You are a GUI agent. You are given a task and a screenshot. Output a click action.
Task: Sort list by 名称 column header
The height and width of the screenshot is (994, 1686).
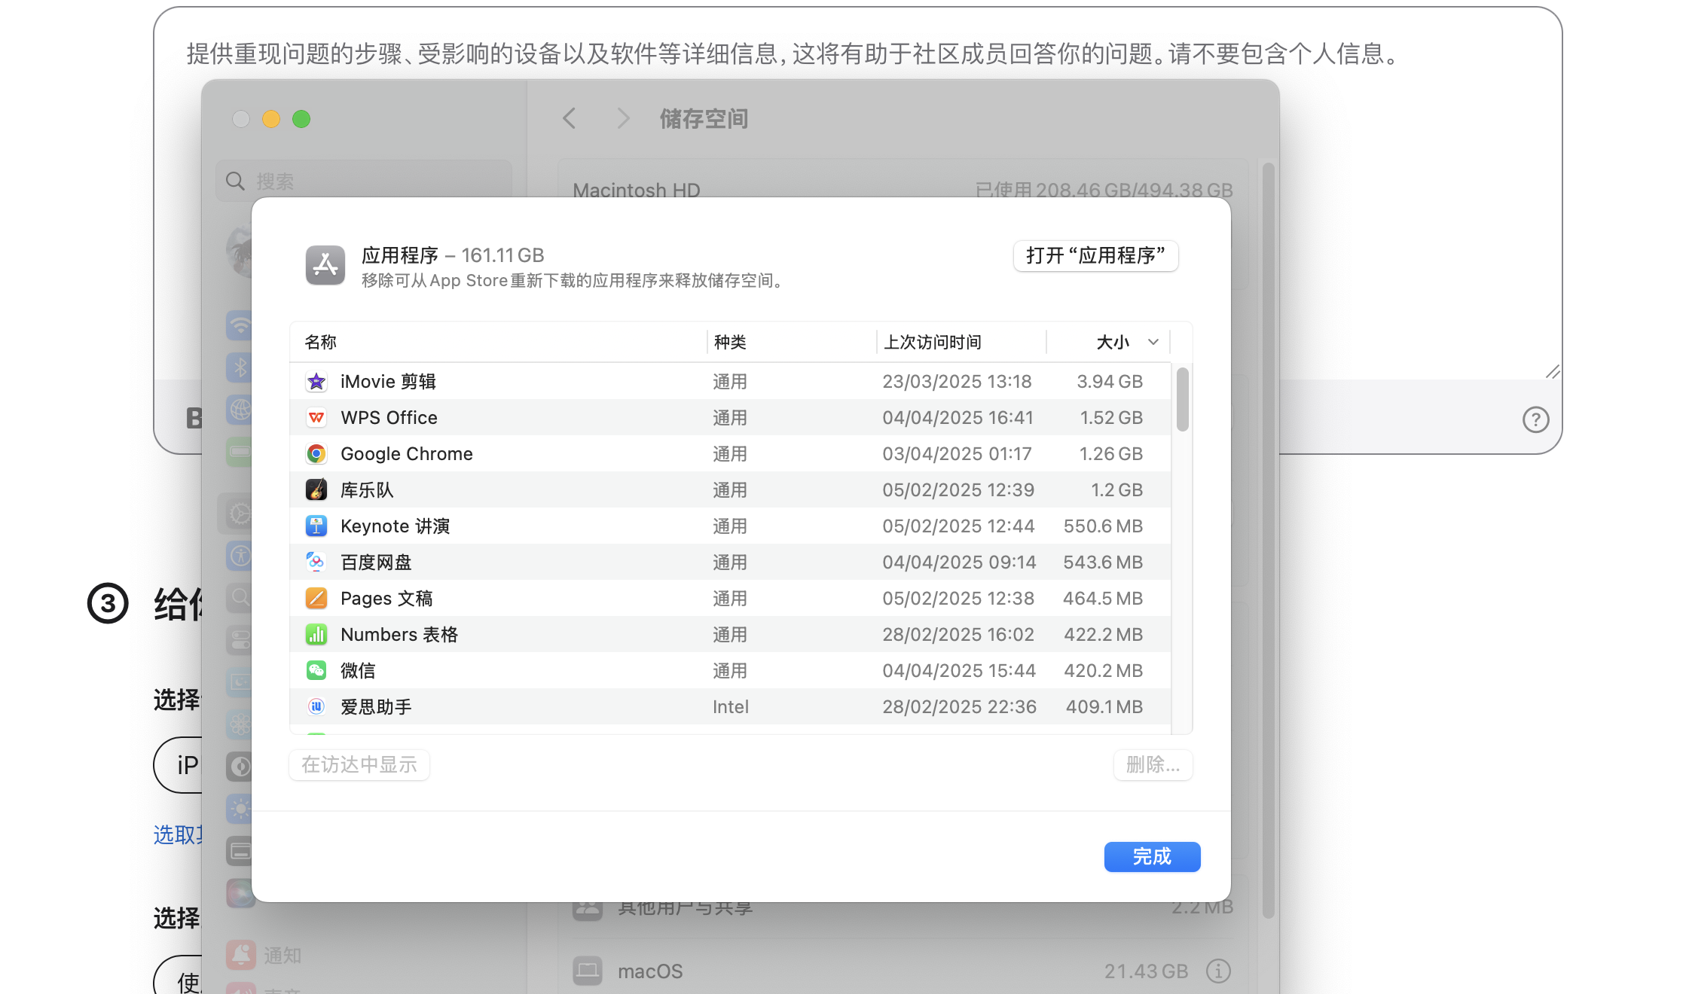click(x=321, y=343)
